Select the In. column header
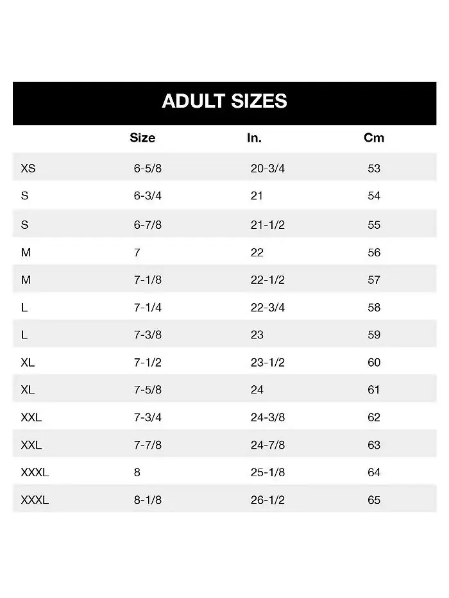This screenshot has height=598, width=449. click(254, 138)
